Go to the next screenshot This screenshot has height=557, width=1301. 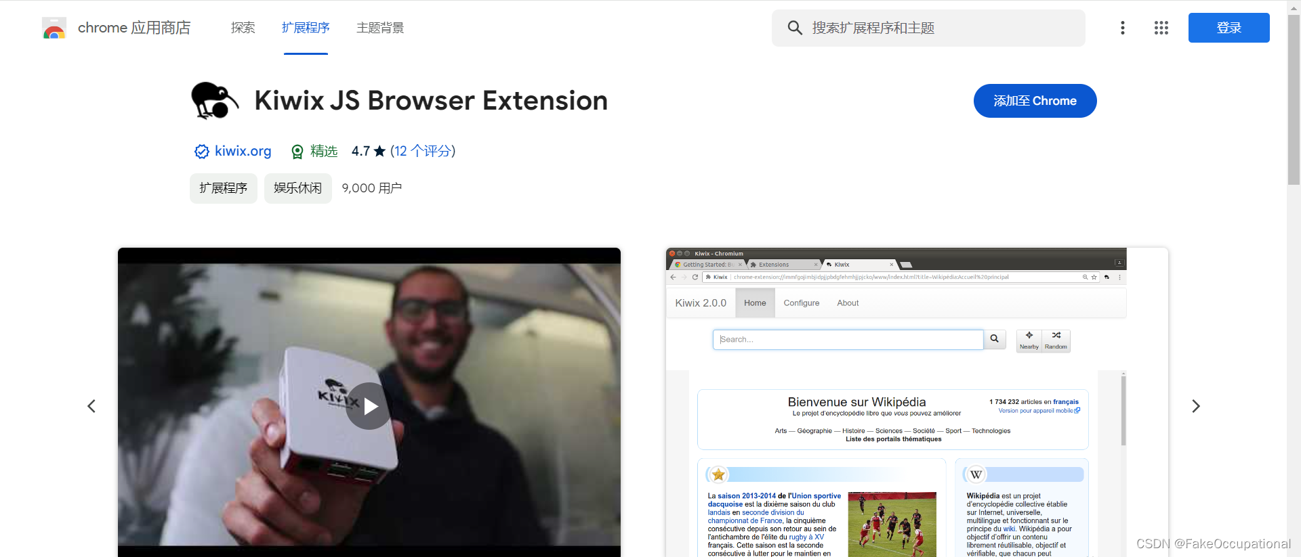tap(1196, 406)
